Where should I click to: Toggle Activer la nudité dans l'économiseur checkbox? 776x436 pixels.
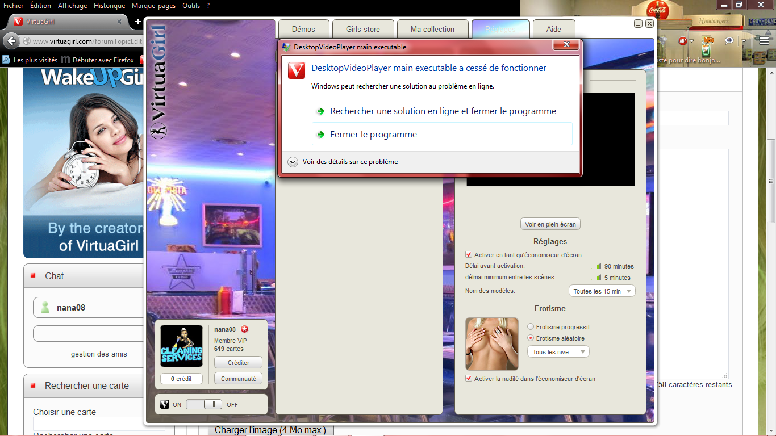(x=469, y=379)
